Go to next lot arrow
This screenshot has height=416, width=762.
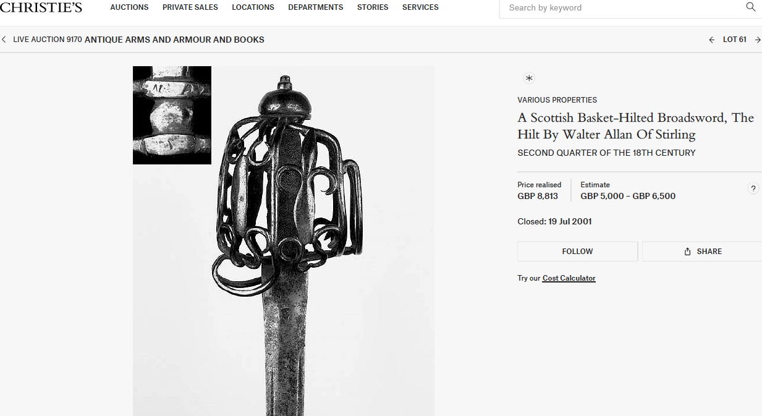pos(758,40)
